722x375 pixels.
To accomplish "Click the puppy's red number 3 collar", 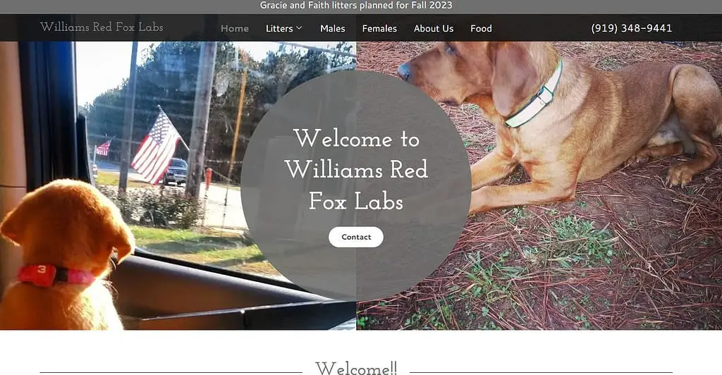I will (x=55, y=275).
